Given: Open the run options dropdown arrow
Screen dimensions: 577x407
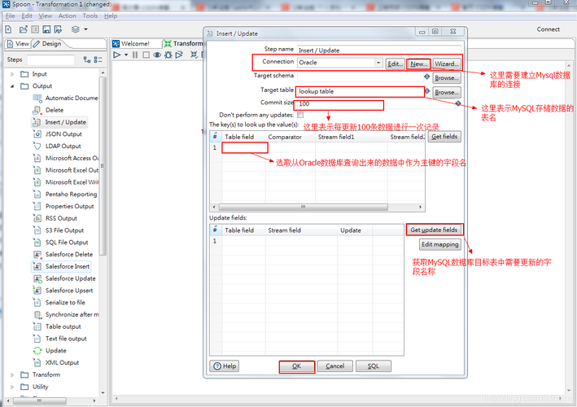Looking at the screenshot, I should click(x=126, y=55).
